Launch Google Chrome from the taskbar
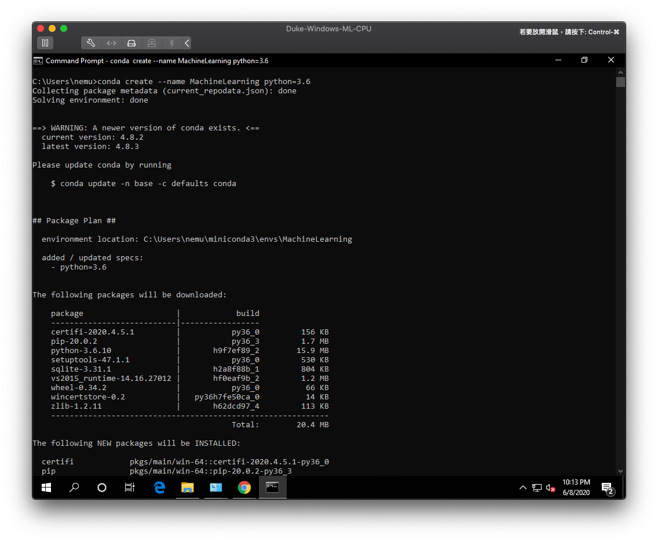 244,488
